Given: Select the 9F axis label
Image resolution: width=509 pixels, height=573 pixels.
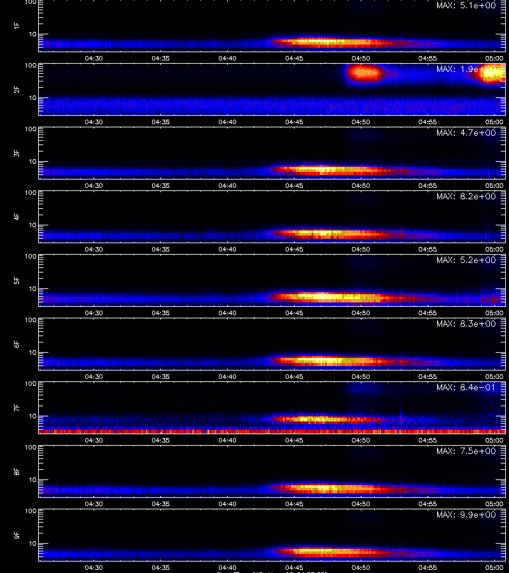Looking at the screenshot, I should [x=17, y=535].
